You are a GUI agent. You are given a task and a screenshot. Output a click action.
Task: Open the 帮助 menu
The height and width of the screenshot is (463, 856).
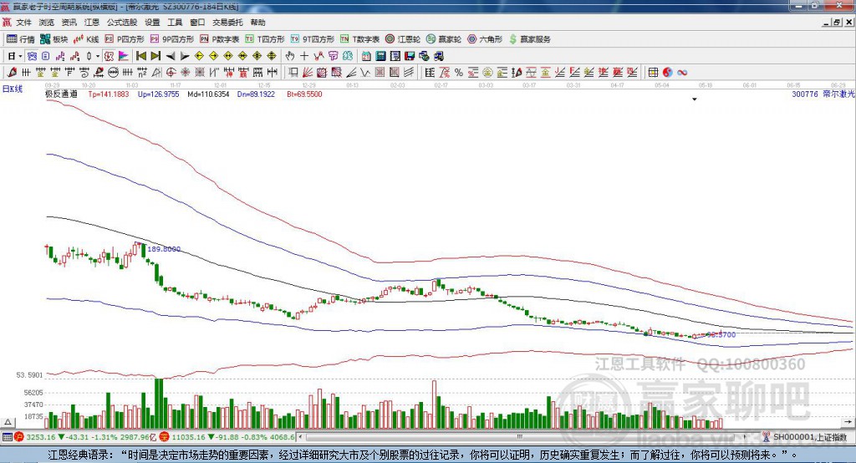(257, 23)
